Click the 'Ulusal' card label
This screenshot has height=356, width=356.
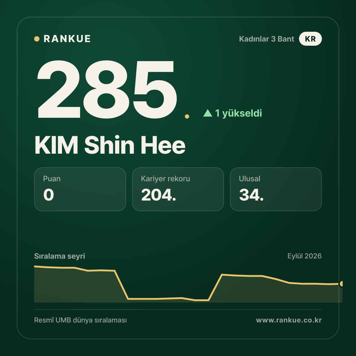tap(249, 179)
